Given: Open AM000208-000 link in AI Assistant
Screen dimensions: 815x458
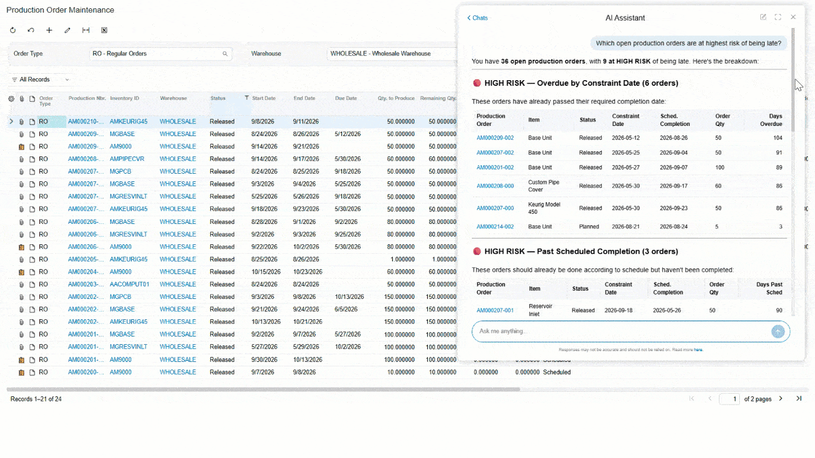Looking at the screenshot, I should point(495,186).
